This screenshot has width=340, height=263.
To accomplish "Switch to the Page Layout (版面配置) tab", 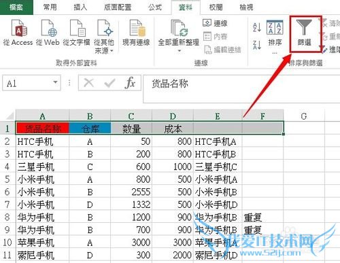I will click(118, 7).
